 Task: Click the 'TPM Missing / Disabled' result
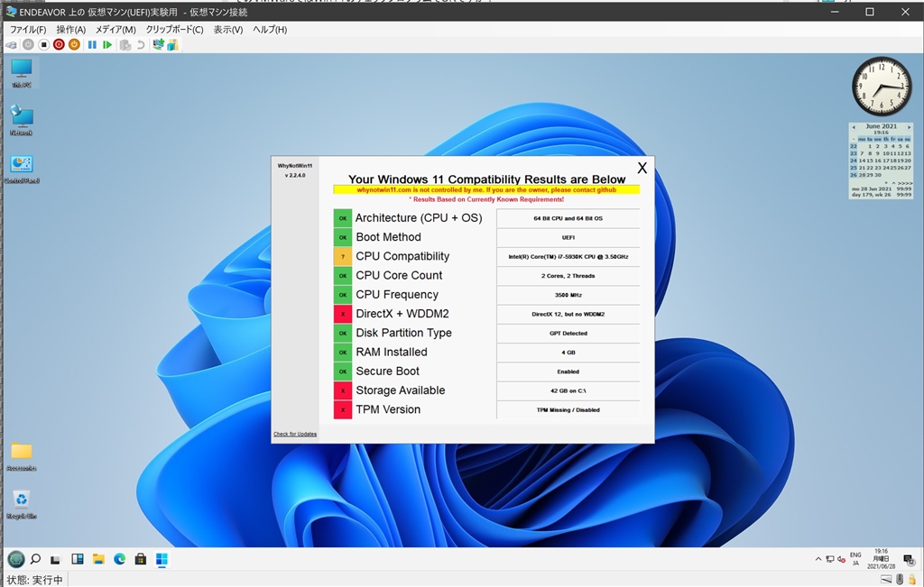click(x=568, y=409)
